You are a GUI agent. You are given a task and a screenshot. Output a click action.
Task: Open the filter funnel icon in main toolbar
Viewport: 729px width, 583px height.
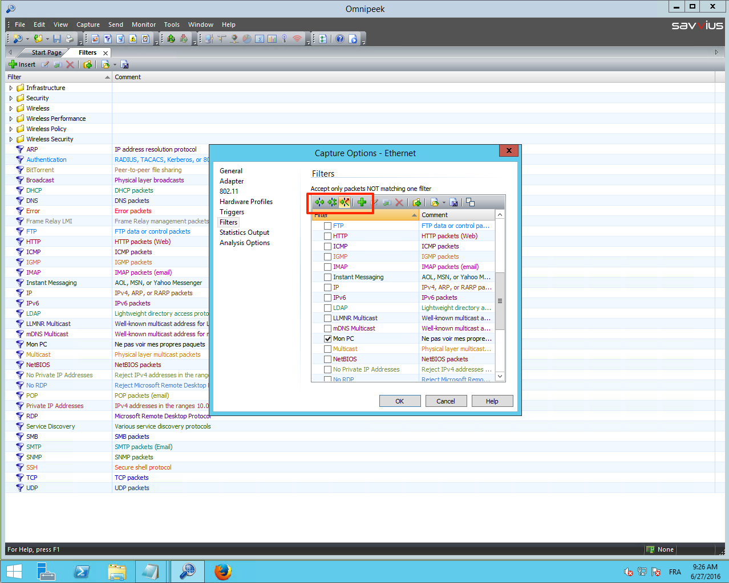pos(108,39)
